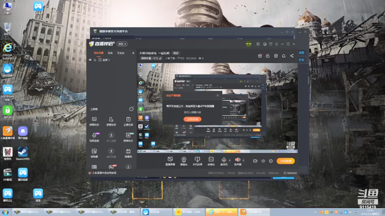Select the second scene tab

point(110,53)
